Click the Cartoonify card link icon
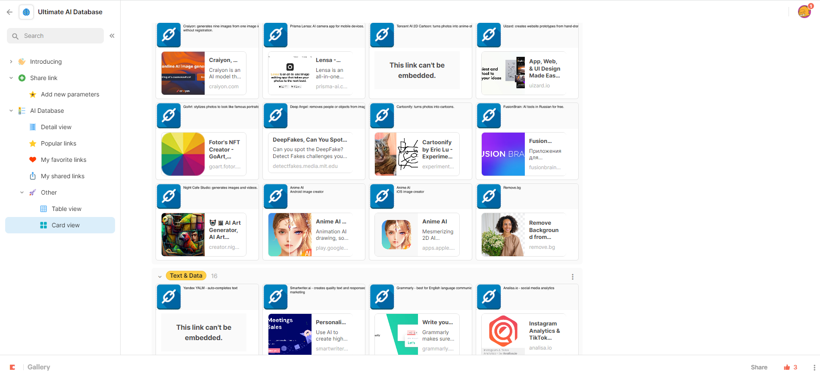Viewport: 820px width, 378px height. pyautogui.click(x=382, y=115)
